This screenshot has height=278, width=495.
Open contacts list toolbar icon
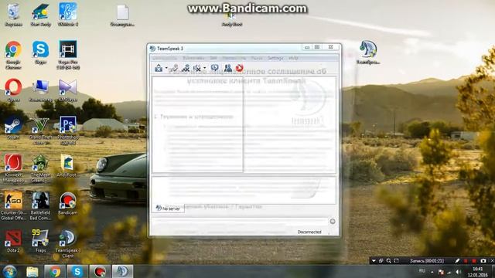click(x=227, y=68)
